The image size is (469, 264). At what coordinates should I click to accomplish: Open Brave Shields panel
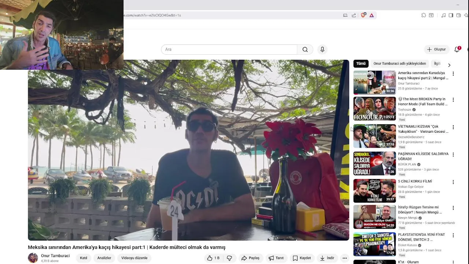click(x=363, y=15)
